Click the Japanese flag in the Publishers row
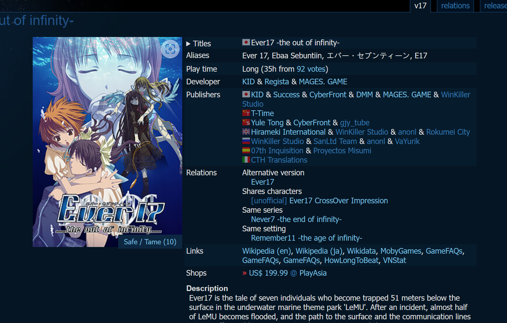This screenshot has height=323, width=507. click(246, 94)
